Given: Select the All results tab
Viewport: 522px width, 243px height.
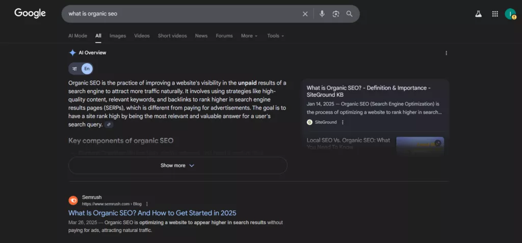Looking at the screenshot, I should point(98,36).
